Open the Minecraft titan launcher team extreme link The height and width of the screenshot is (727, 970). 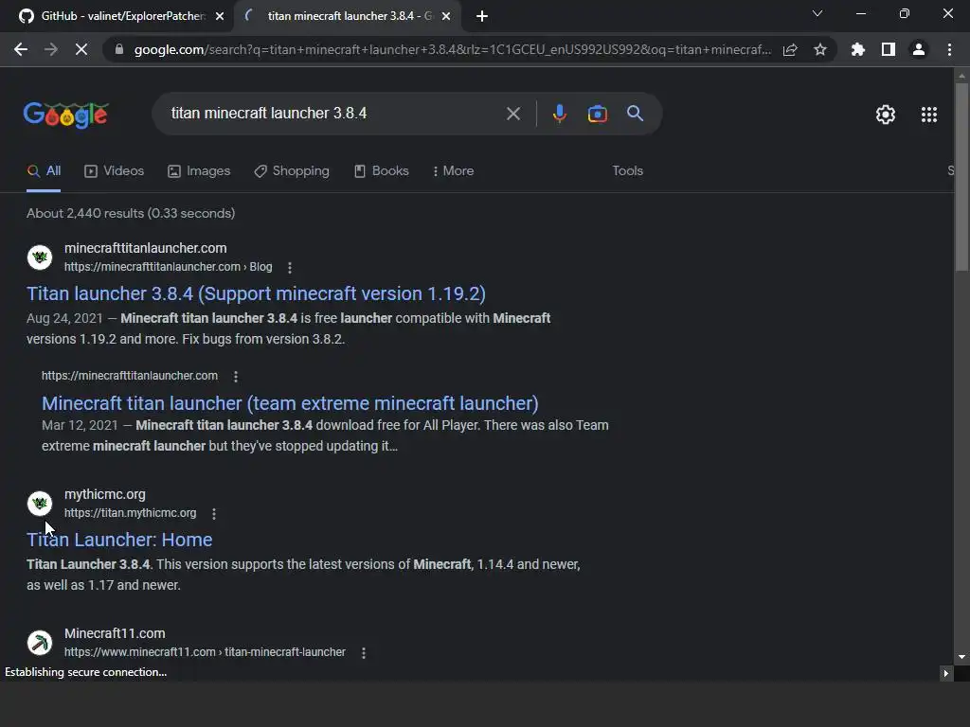click(x=290, y=403)
